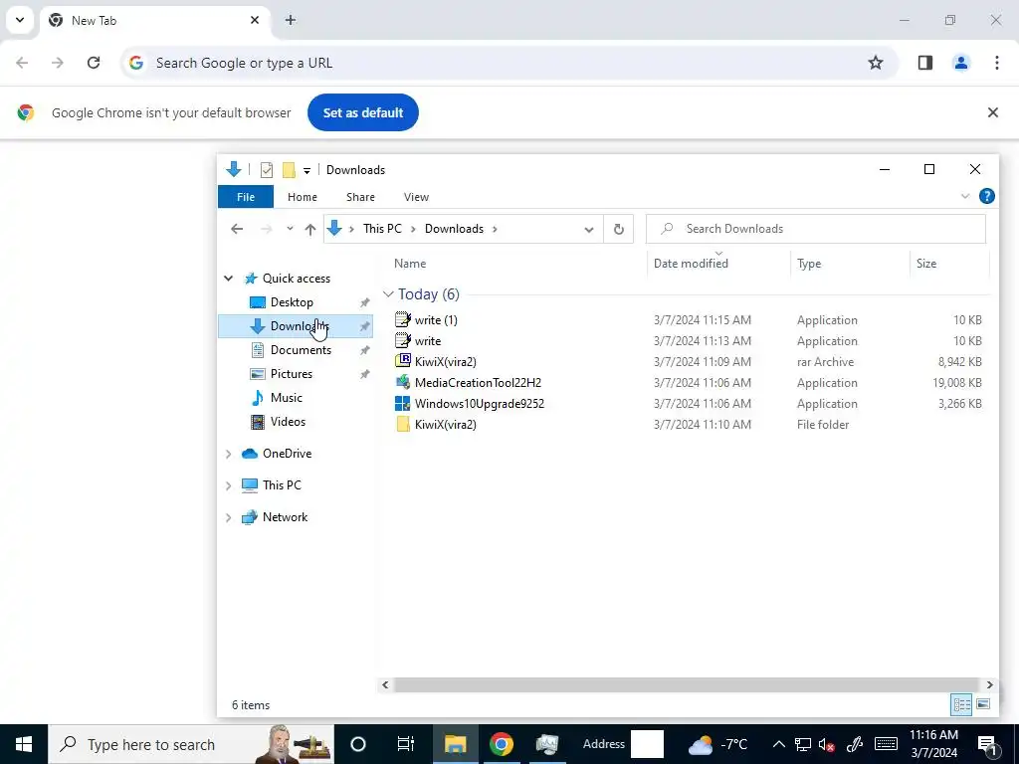Switch to the Share ribbon tab
Viewport: 1019px width, 764px height.
pyautogui.click(x=360, y=197)
